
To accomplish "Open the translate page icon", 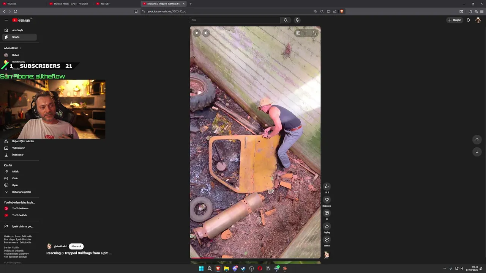I will (316, 11).
